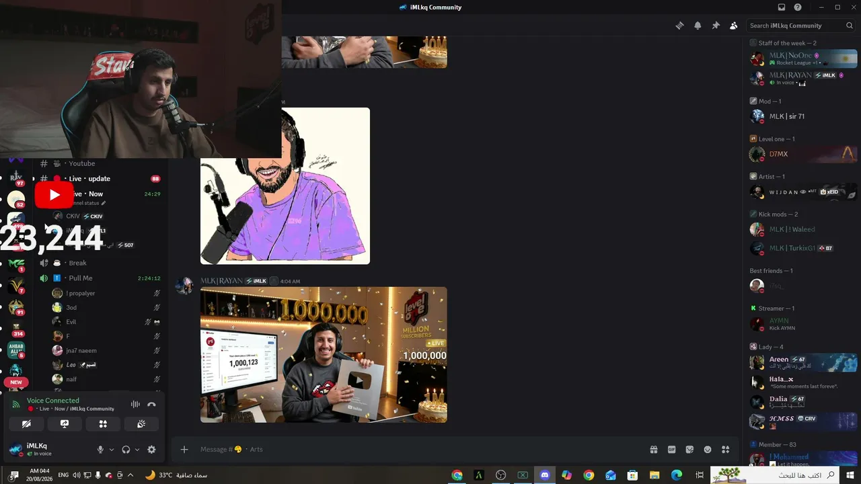Select Areen in Lady group
861x484 pixels.
click(803, 362)
